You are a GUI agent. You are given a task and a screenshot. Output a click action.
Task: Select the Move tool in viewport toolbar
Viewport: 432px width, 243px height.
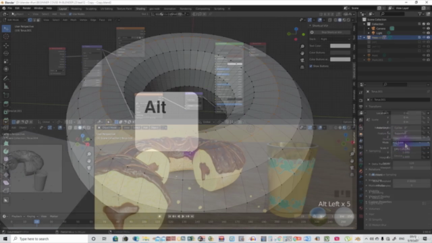[6, 45]
